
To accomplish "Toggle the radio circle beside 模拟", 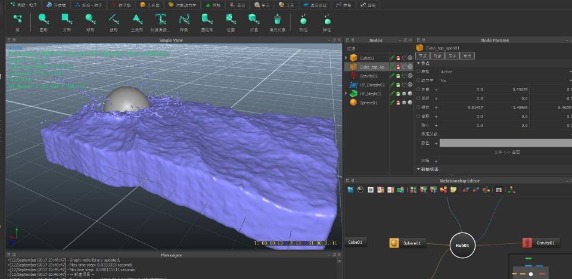I will 418,72.
